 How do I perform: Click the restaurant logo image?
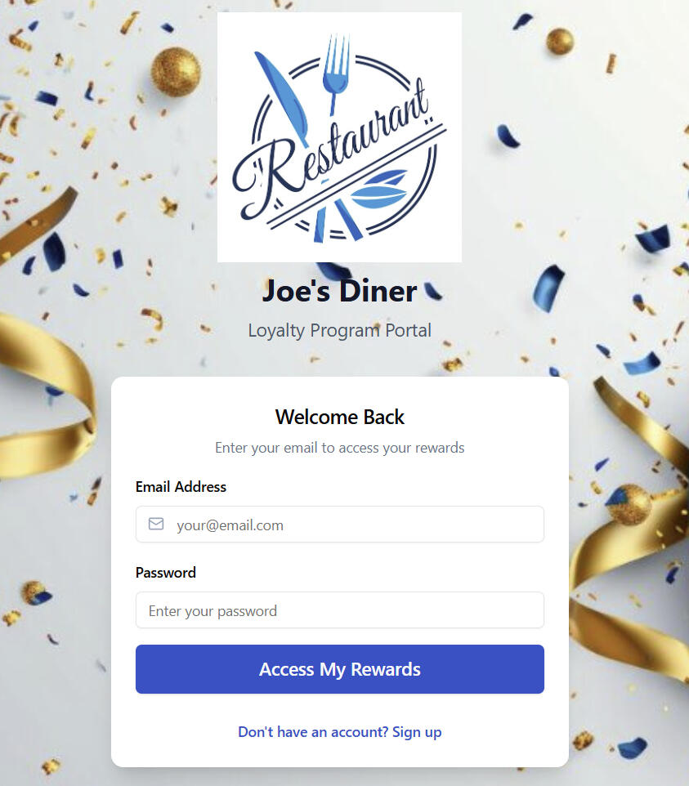[339, 136]
